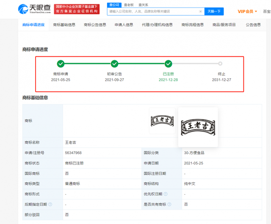This screenshot has height=224, width=271.
Task: Select the 查公司 search tab
Action: click(x=114, y=5)
